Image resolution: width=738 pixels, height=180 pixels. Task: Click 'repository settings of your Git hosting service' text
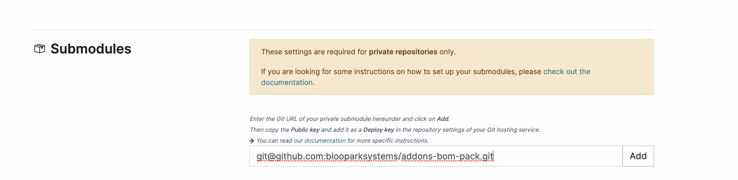click(472, 130)
